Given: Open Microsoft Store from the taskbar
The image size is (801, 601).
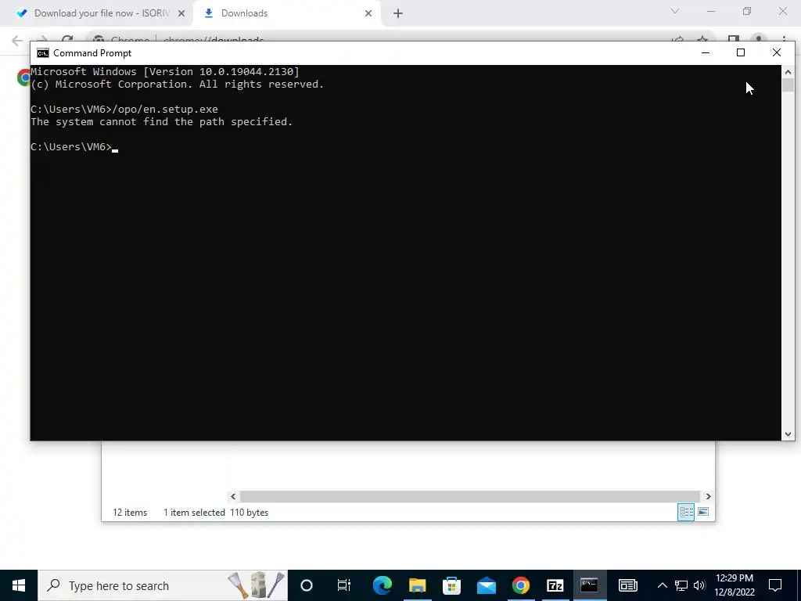Looking at the screenshot, I should click(x=451, y=585).
